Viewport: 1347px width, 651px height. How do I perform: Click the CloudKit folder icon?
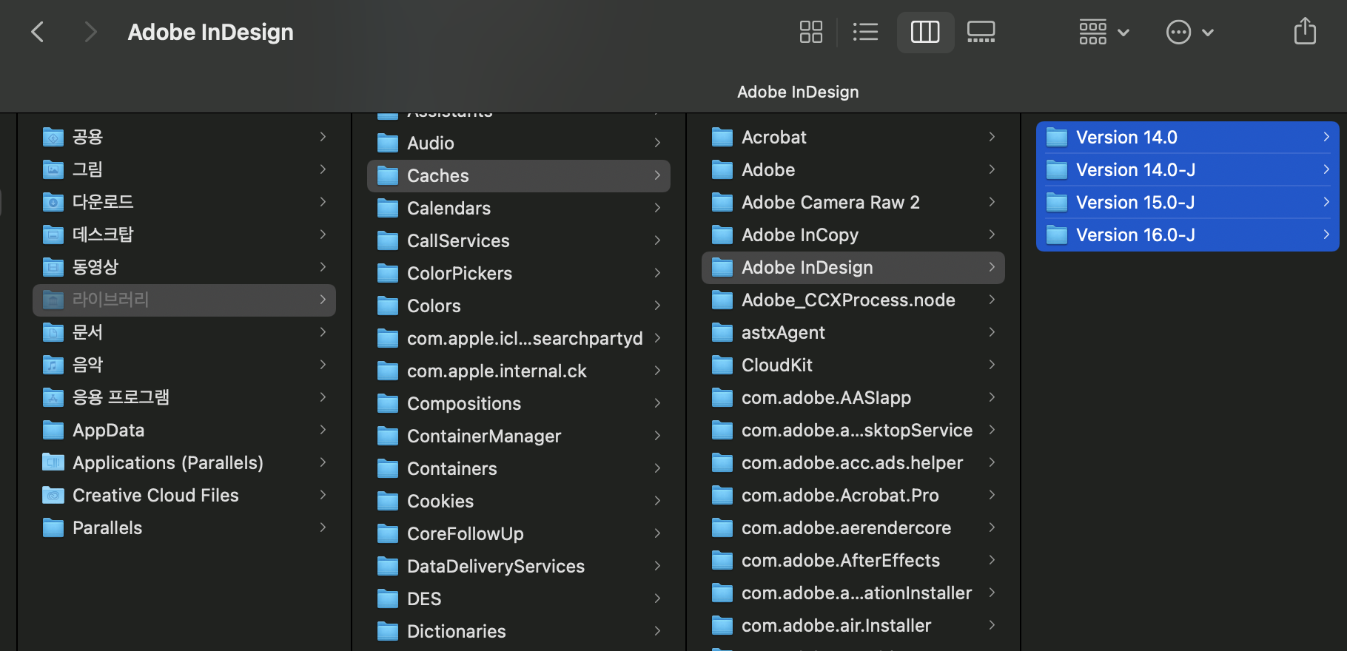(722, 365)
